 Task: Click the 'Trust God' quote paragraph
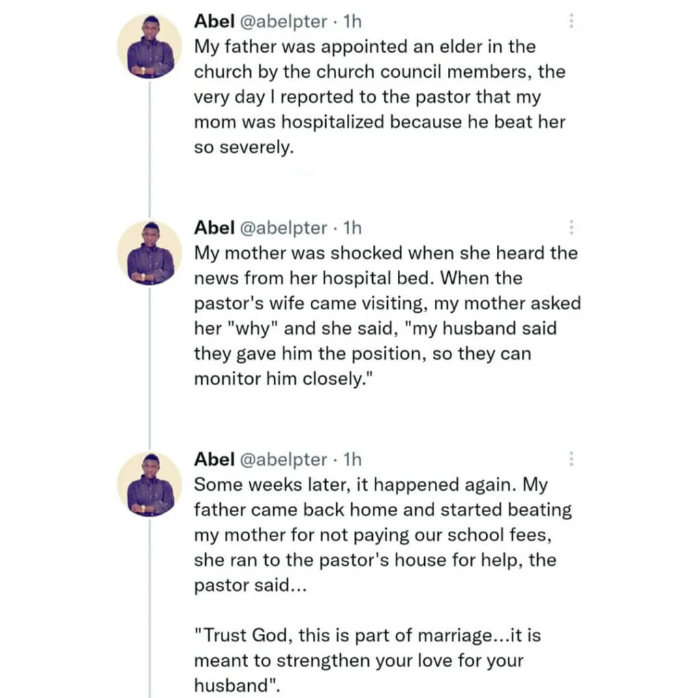367,660
